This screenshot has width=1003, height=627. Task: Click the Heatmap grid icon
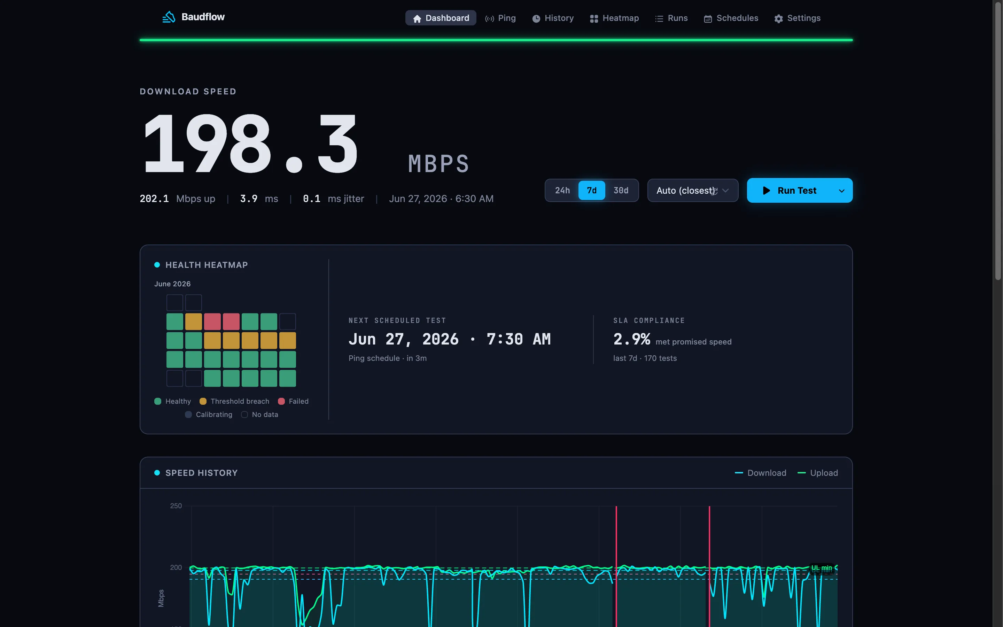[x=594, y=19]
